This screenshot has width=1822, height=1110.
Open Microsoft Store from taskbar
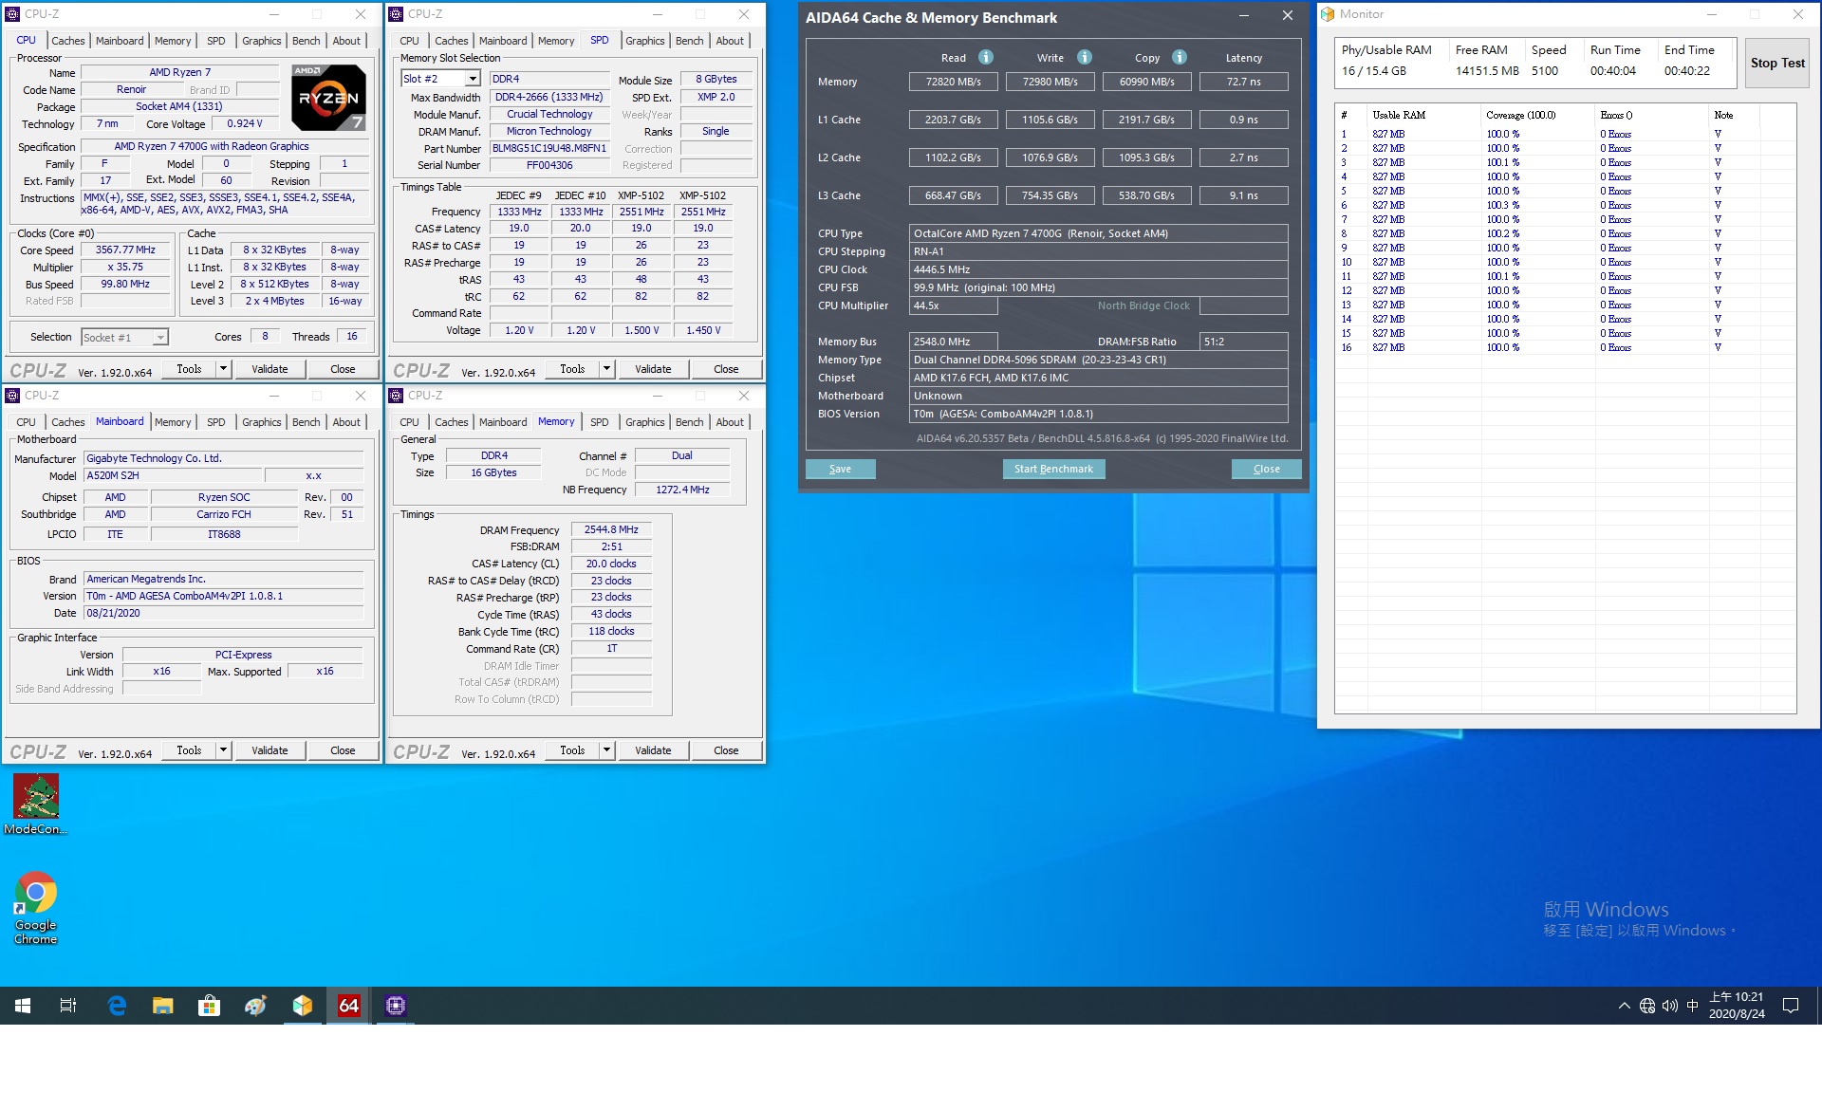point(209,1006)
